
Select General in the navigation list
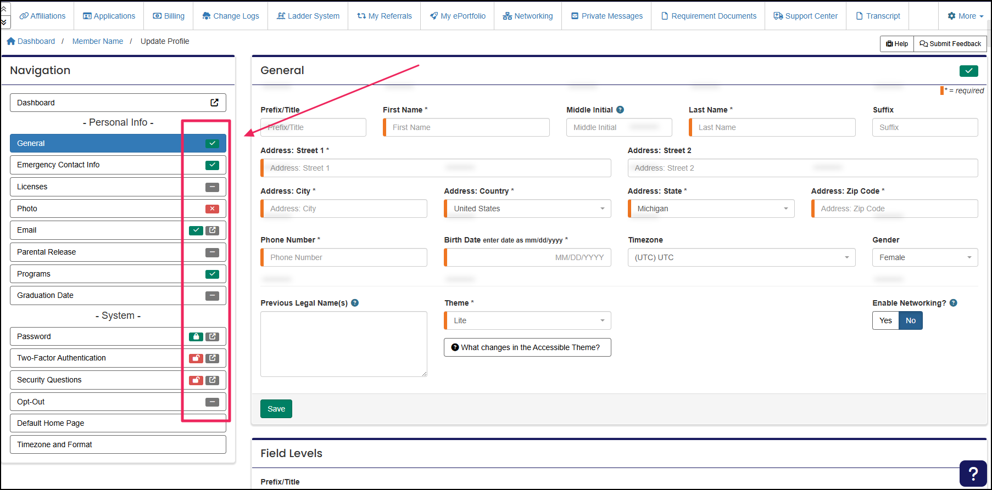pyautogui.click(x=118, y=143)
